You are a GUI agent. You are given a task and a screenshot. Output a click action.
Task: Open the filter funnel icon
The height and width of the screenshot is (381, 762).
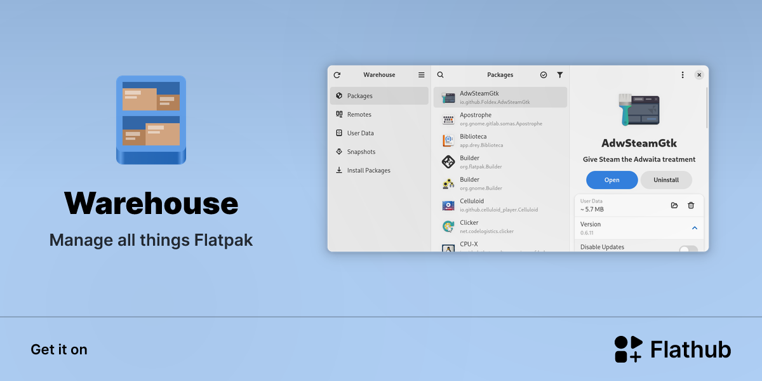(560, 75)
